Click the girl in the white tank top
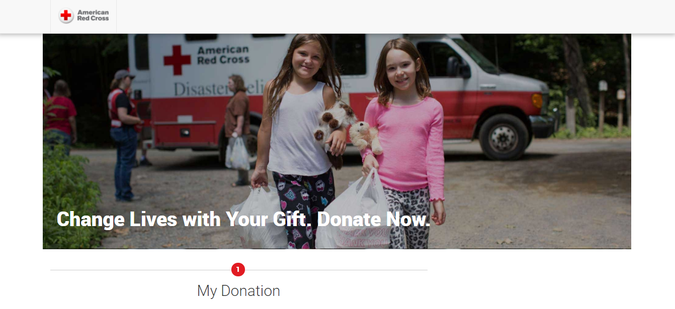675x309 pixels. click(297, 141)
